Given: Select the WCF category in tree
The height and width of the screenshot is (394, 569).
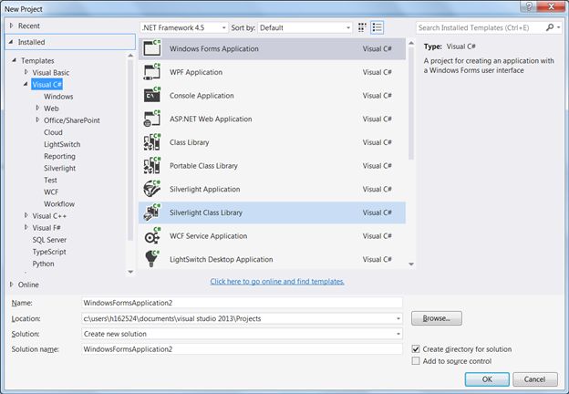Looking at the screenshot, I should pyautogui.click(x=51, y=192).
